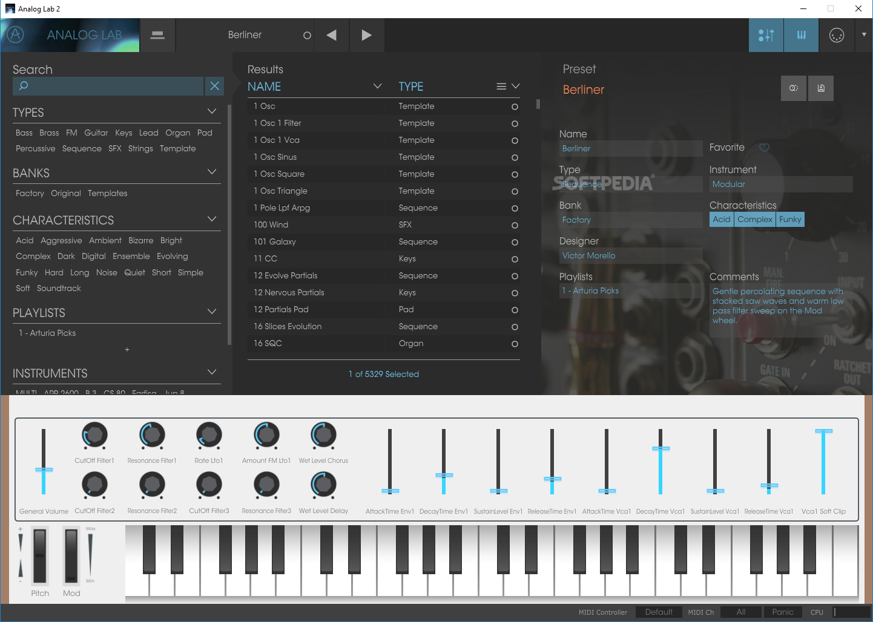Screen dimensions: 873x622
Task: Filter by Ambient characteristic
Action: (105, 240)
